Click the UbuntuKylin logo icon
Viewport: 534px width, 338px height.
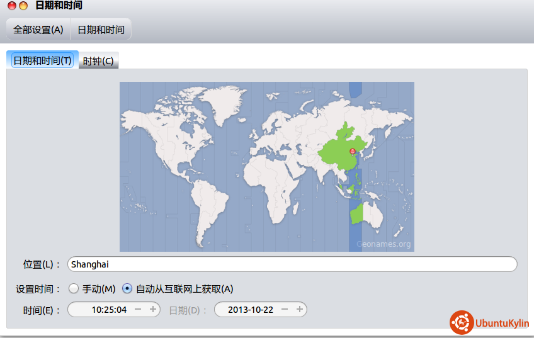point(462,323)
